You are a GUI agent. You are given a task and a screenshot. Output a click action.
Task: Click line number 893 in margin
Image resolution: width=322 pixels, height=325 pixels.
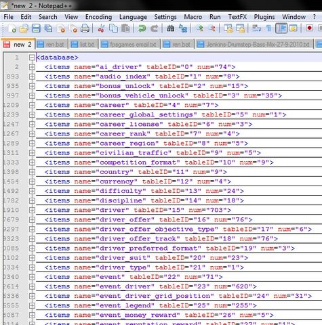point(13,77)
